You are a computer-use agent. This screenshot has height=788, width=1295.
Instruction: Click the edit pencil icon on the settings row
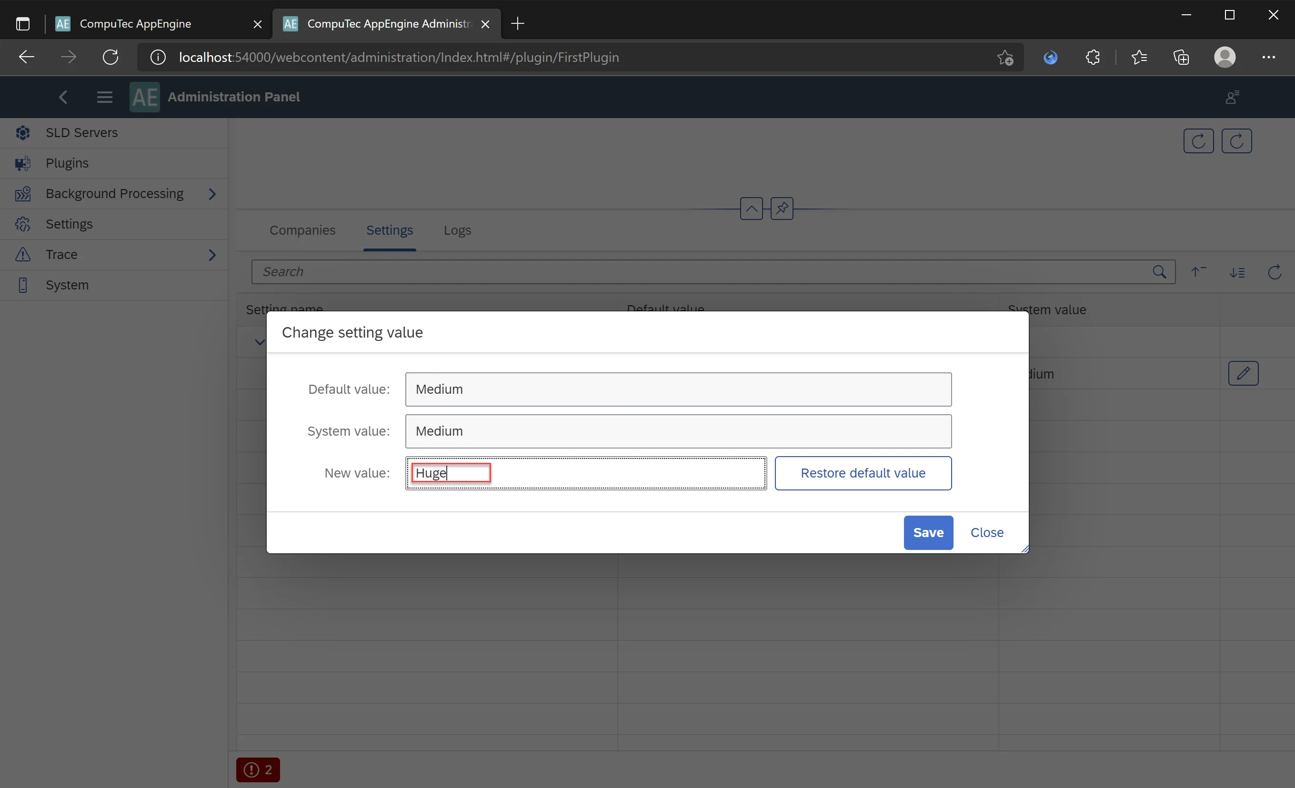(x=1243, y=374)
